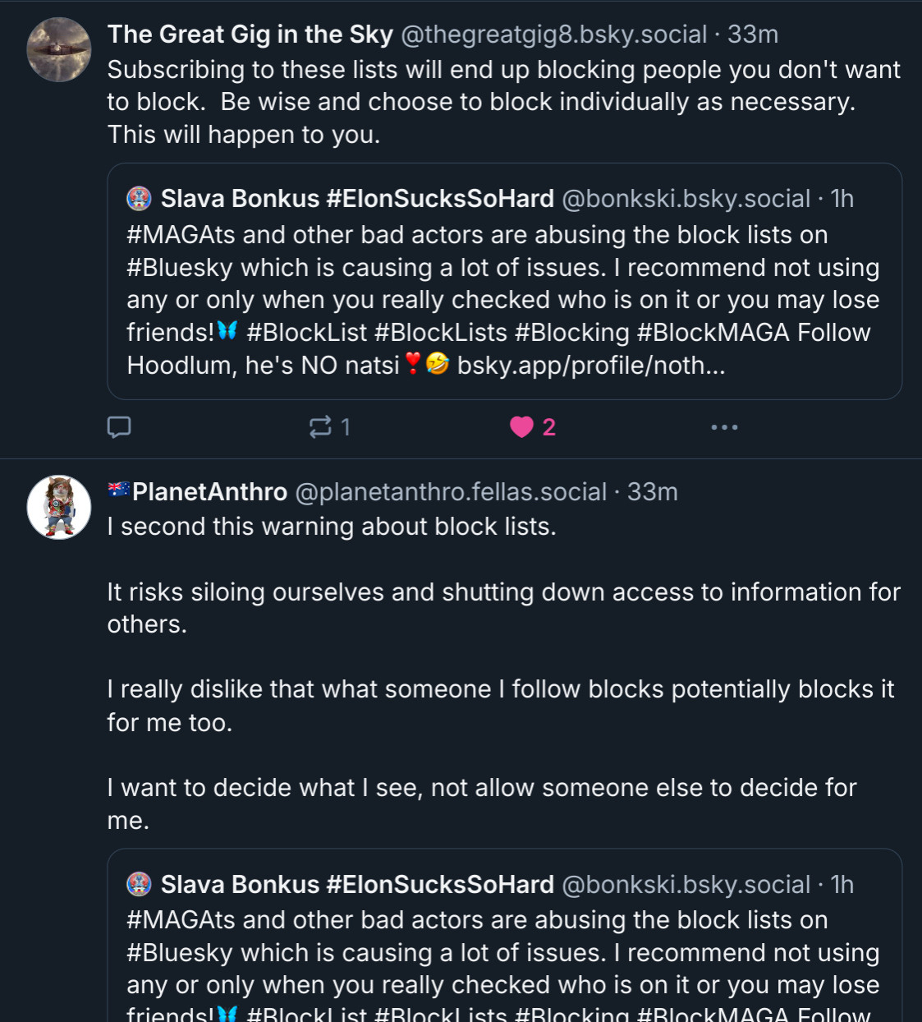The image size is (922, 1022).
Task: Open Slava Bonkus name in second quoted post
Action: (357, 885)
